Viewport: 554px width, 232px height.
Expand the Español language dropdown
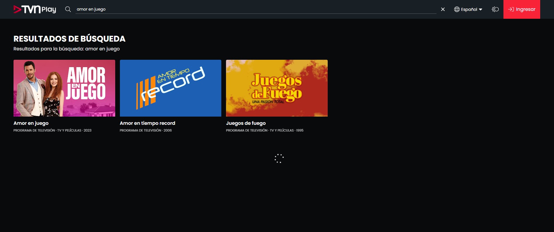point(468,9)
